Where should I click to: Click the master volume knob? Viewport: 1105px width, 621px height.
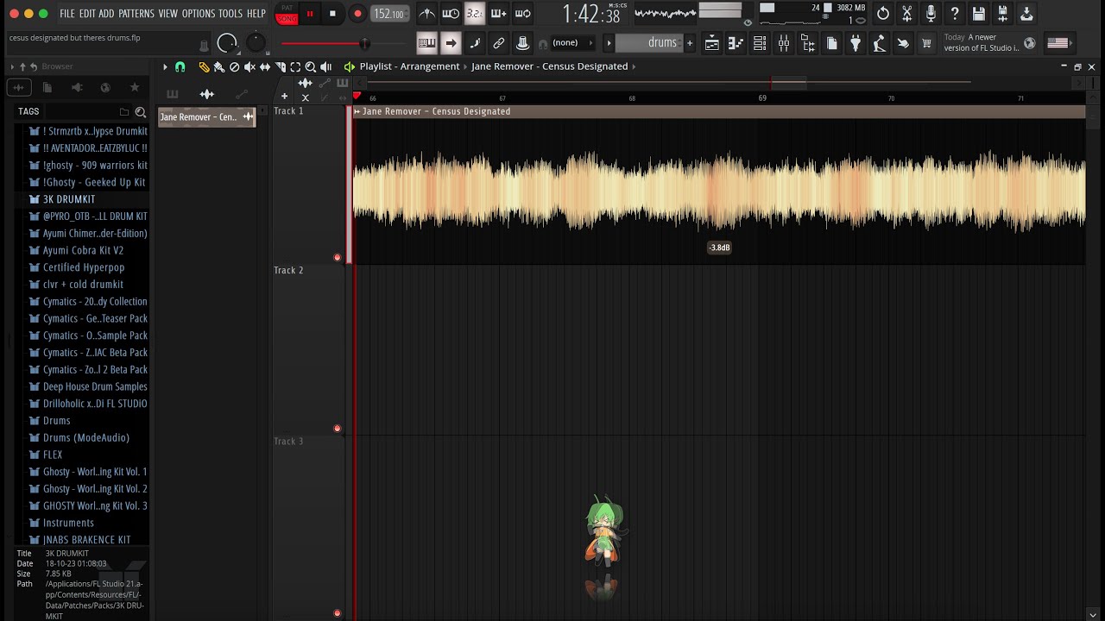click(x=227, y=43)
